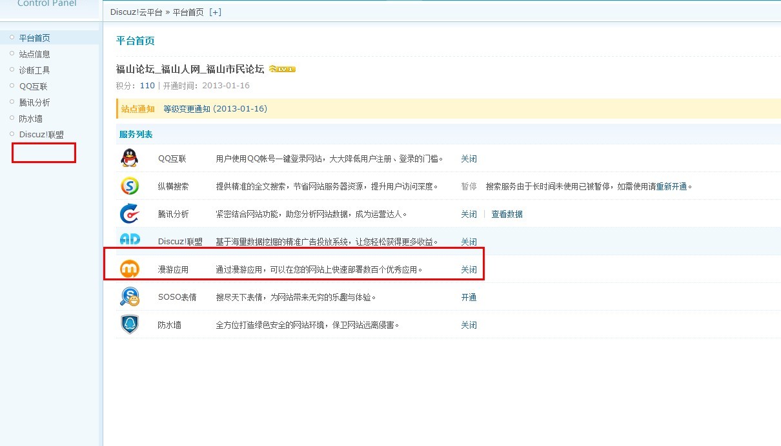The image size is (781, 446).
Task: Click the SOSO表情 service name
Action: [177, 297]
